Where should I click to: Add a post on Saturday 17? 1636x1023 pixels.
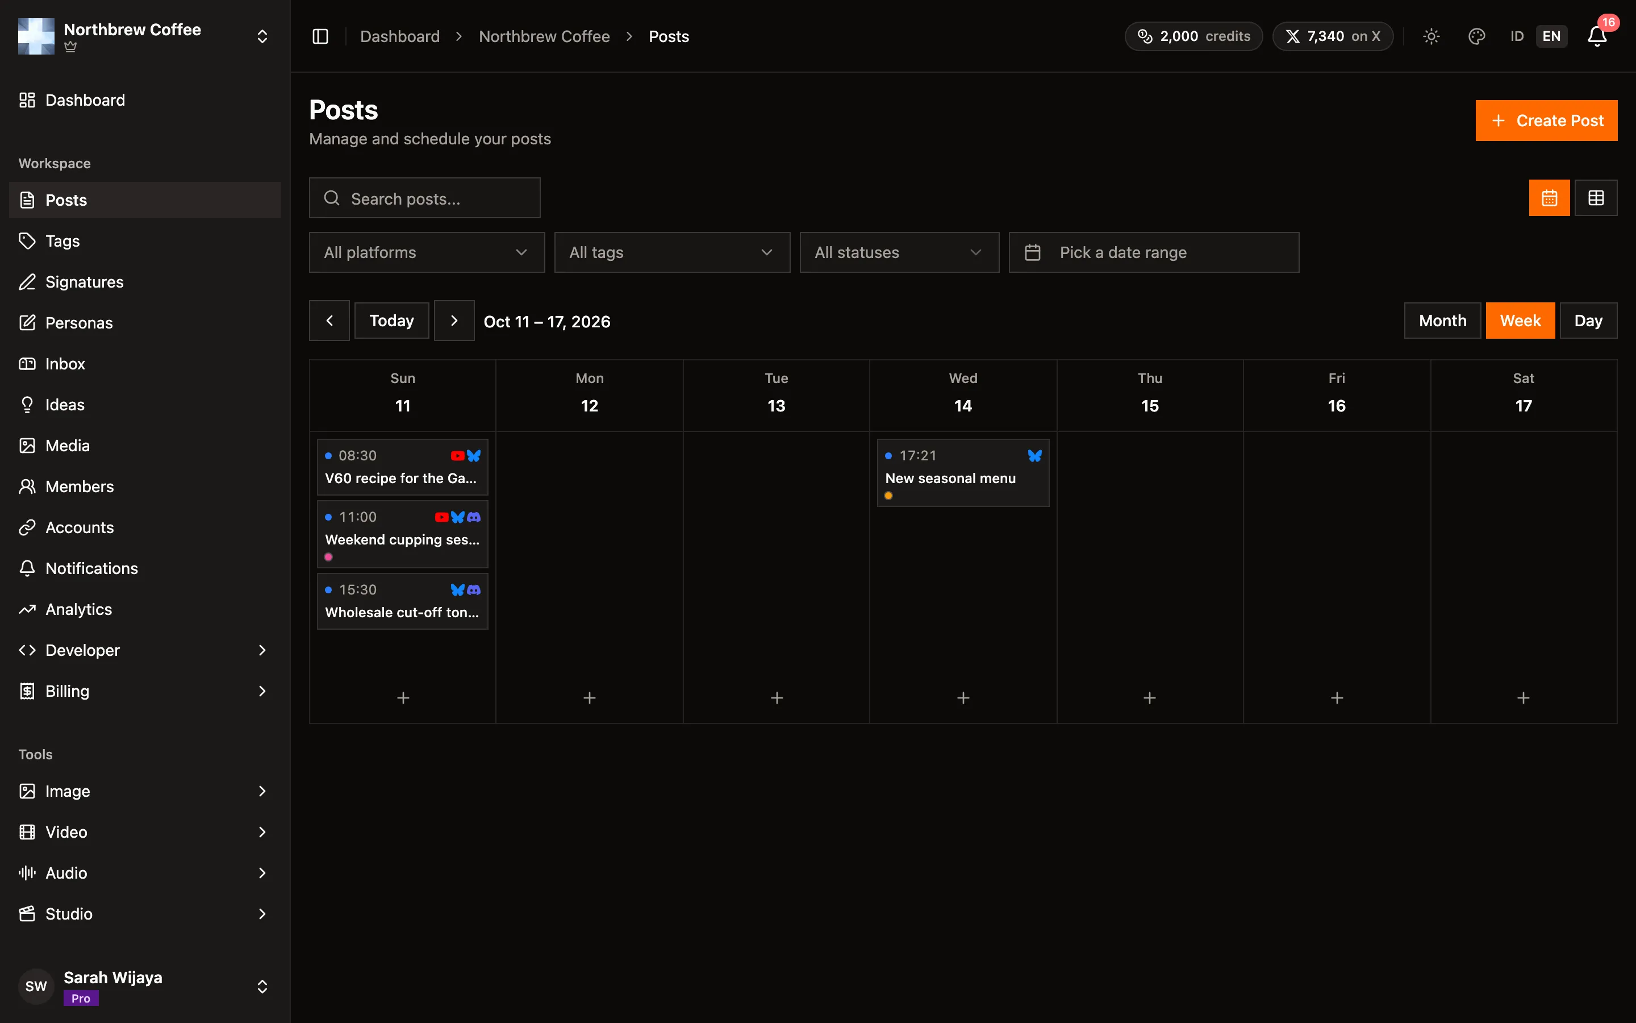(1524, 697)
